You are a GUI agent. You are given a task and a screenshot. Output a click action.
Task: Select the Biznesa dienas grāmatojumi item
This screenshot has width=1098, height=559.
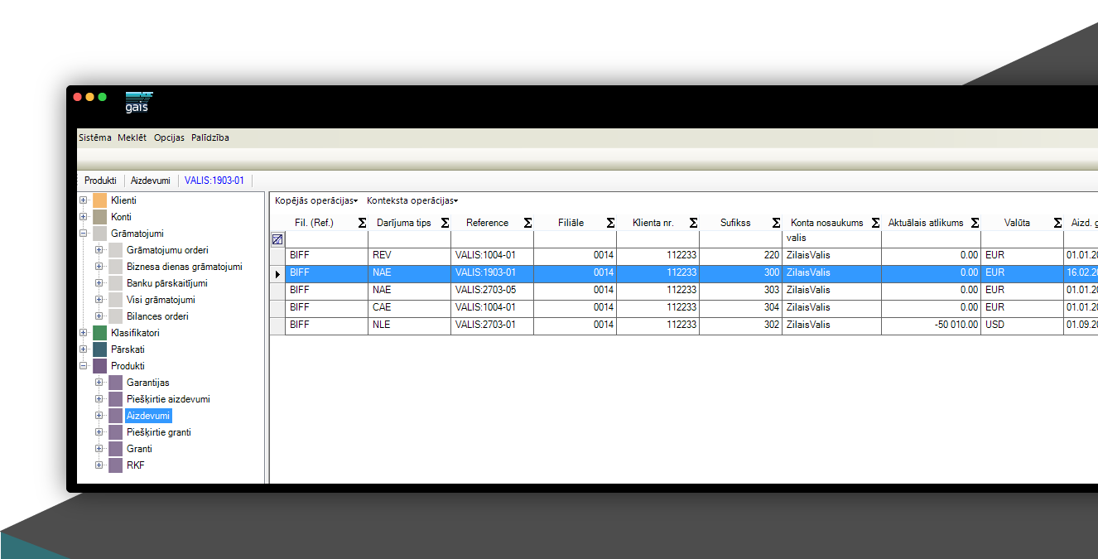(x=185, y=267)
